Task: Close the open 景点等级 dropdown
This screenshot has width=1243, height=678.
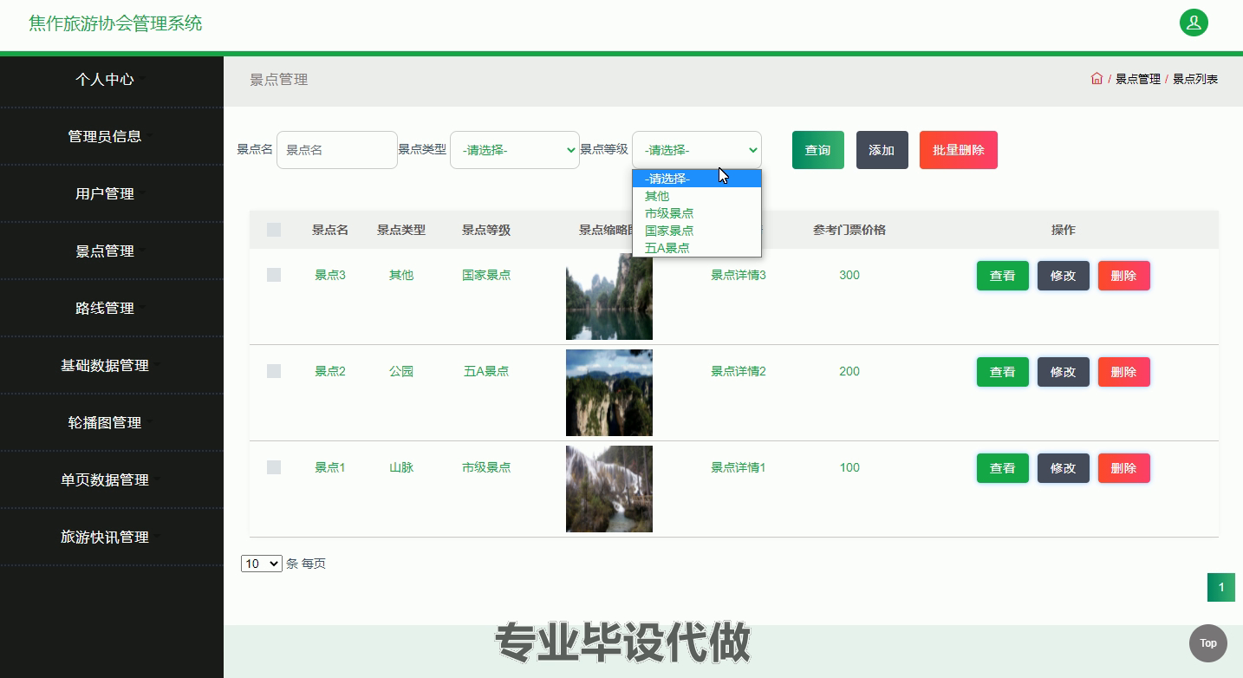Action: click(697, 150)
